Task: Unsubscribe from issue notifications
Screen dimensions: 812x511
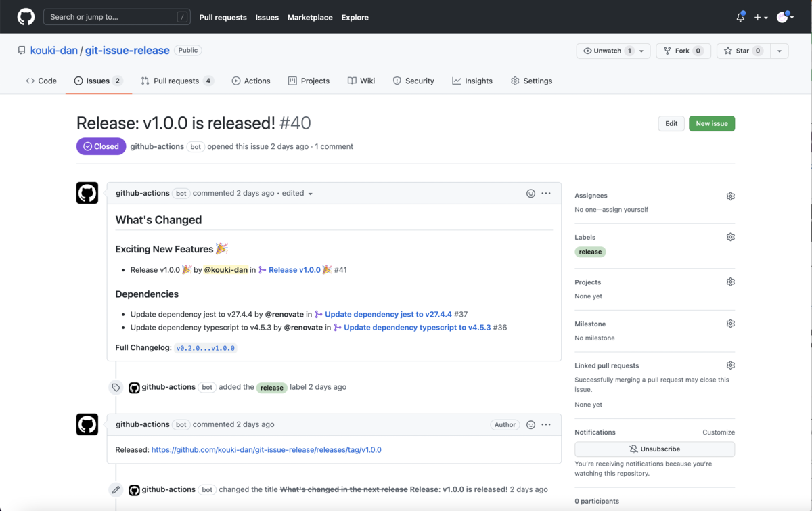Action: 654,449
